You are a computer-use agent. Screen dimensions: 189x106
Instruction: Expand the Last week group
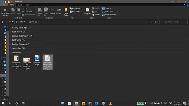11,40
